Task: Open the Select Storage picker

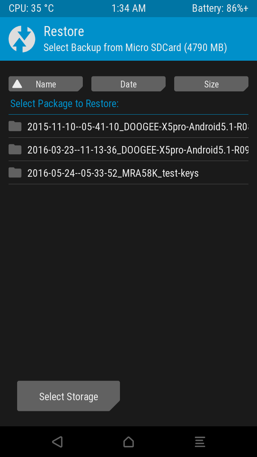Action: 69,396
